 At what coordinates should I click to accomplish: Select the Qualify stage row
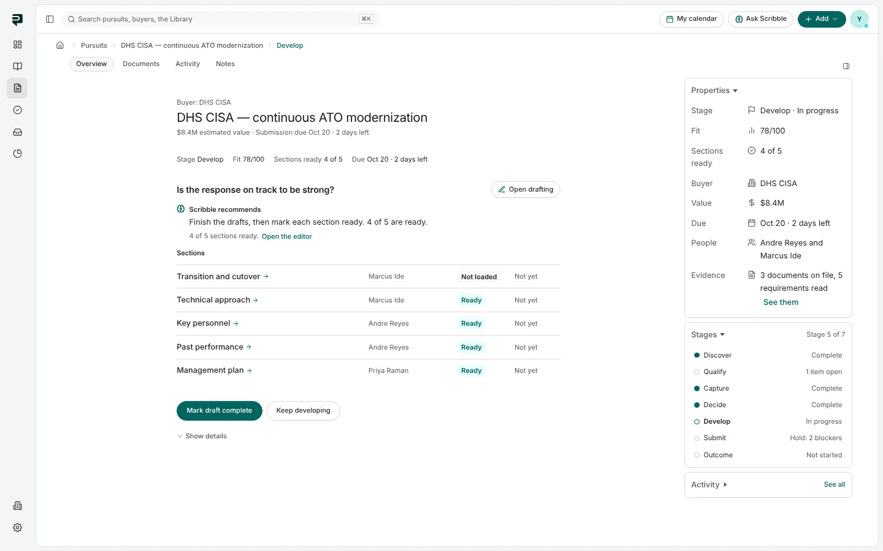(x=768, y=372)
